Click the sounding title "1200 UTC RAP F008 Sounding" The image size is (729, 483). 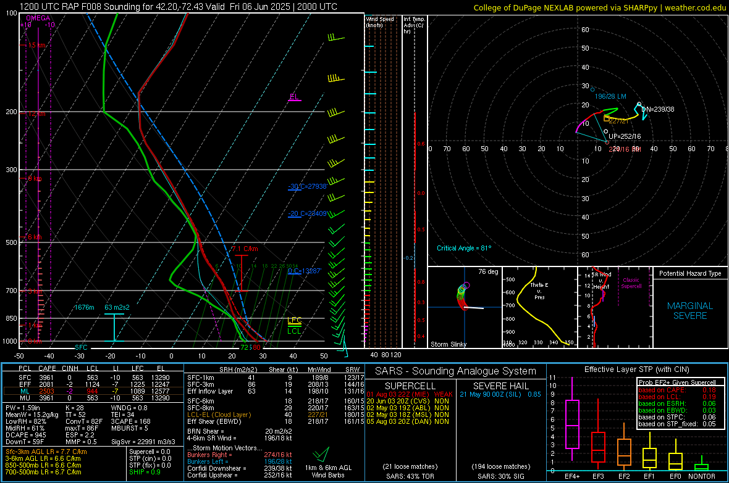(80, 7)
